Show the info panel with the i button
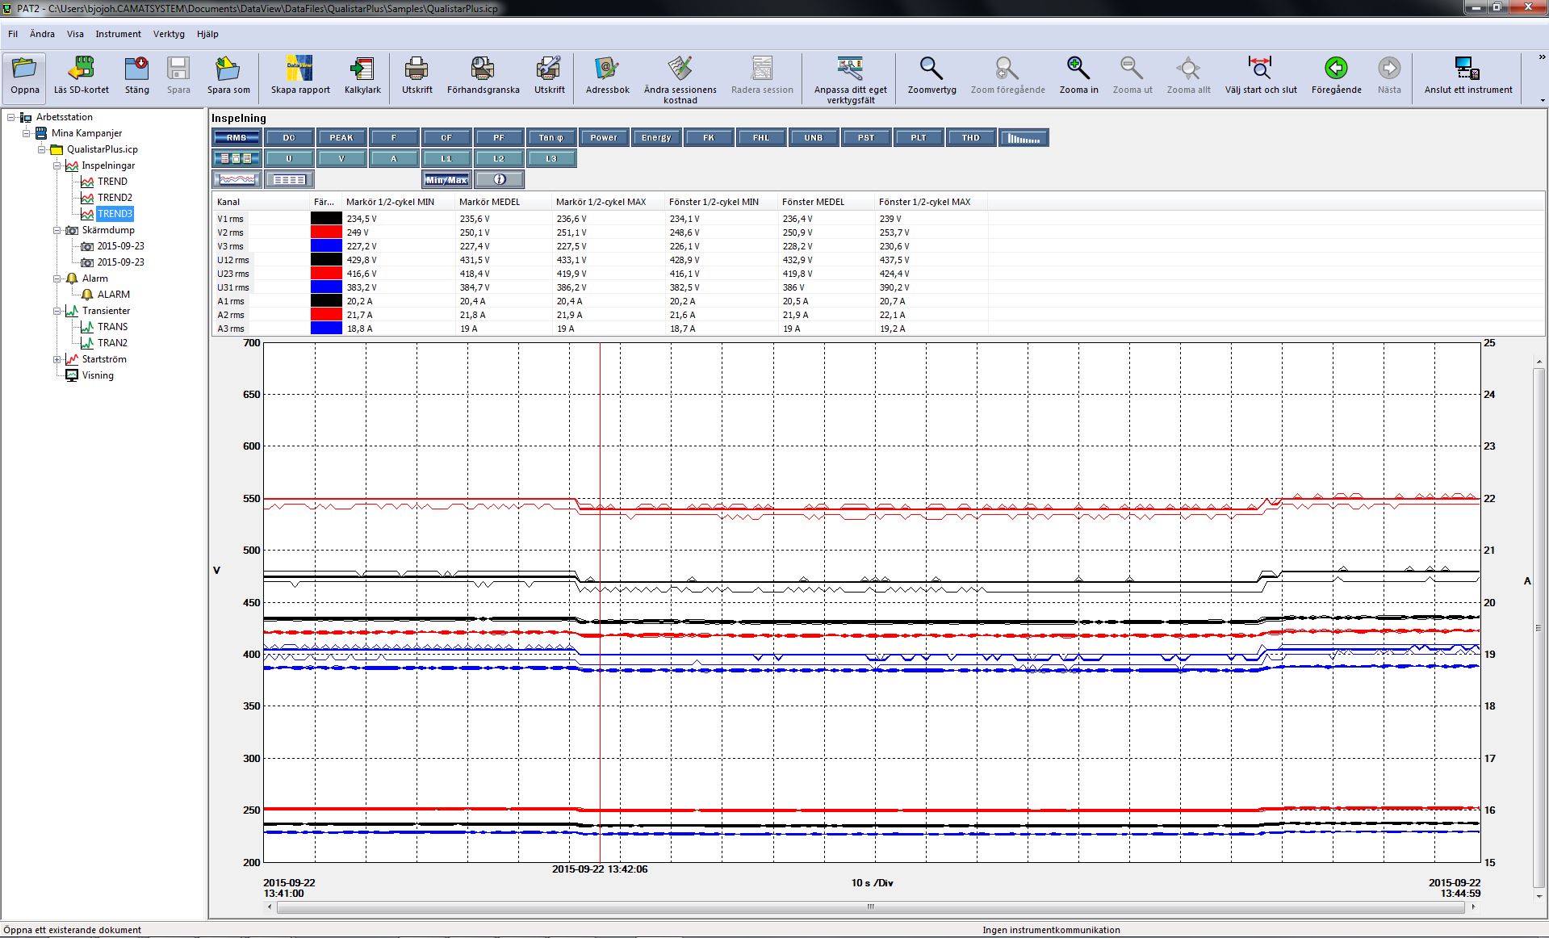Image resolution: width=1549 pixels, height=938 pixels. click(499, 179)
